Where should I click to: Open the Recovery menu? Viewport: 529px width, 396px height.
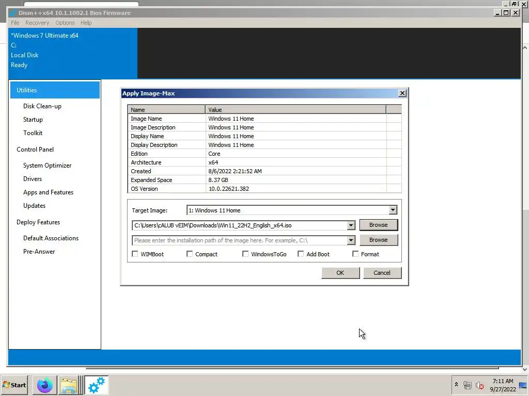(37, 23)
